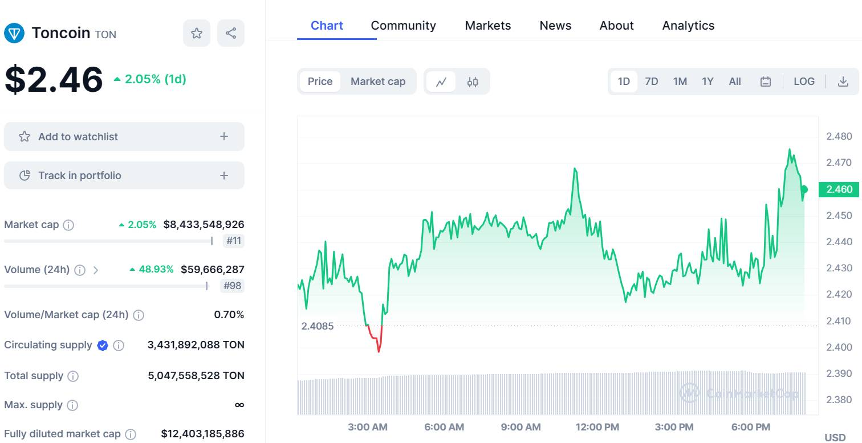Click verified badge next to Circulating supply
Screen dimensions: 862x443
[103, 345]
